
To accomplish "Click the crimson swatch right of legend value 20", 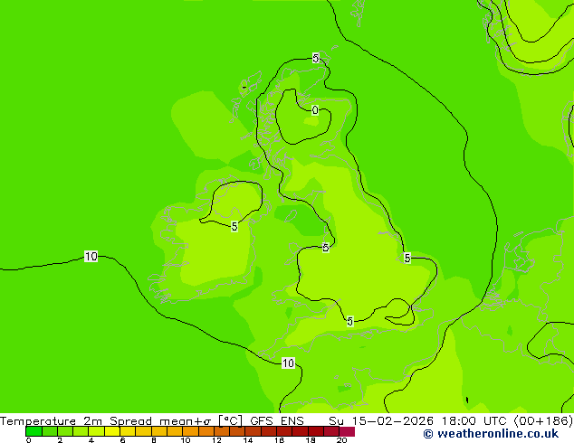I will point(347,431).
